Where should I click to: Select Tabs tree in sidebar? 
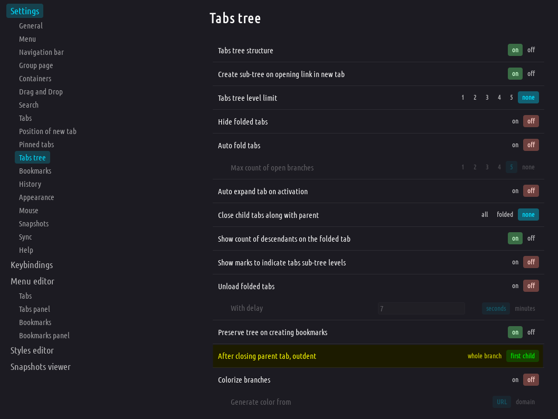32,158
